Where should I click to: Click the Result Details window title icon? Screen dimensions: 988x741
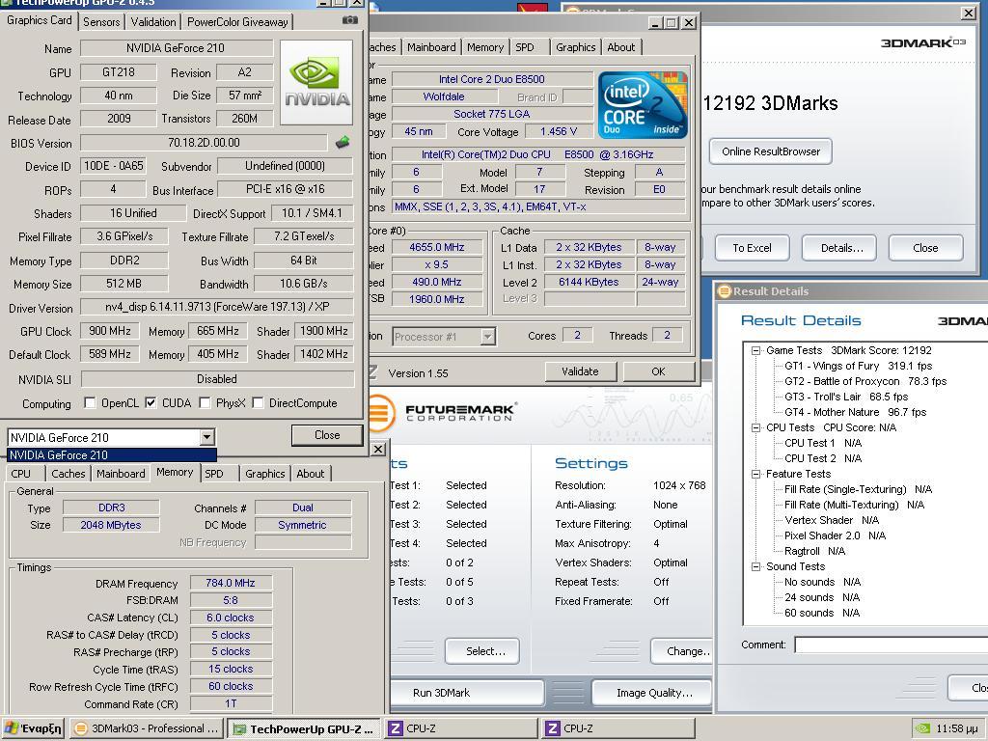pyautogui.click(x=725, y=291)
